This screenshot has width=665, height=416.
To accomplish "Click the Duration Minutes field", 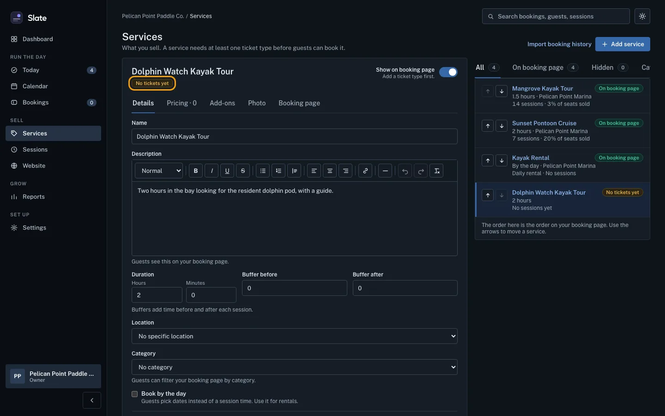I will 211,295.
